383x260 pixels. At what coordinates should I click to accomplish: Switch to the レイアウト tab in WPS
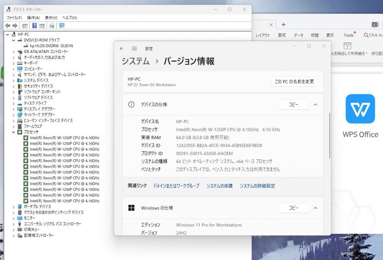(x=263, y=35)
